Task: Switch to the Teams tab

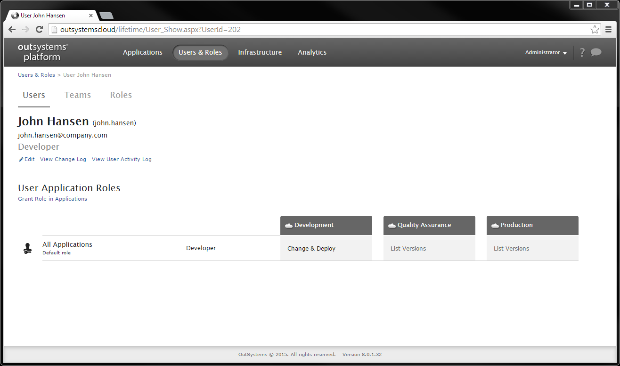Action: tap(78, 95)
